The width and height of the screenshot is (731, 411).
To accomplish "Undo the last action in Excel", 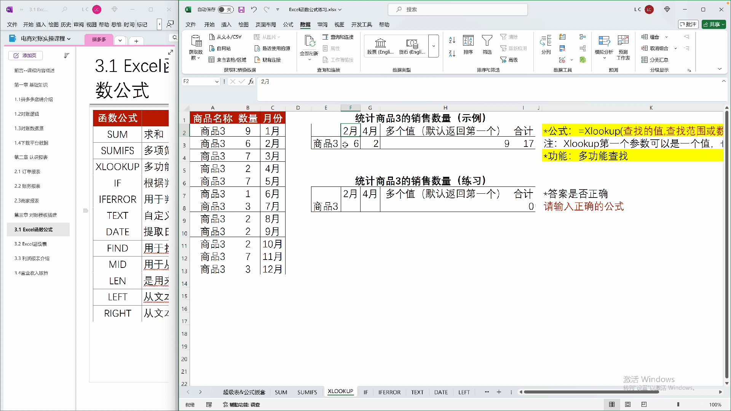I will [x=254, y=10].
